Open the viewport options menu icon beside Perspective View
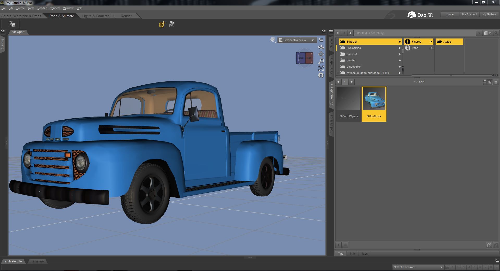Viewport: 500px width, 271px height. pos(321,40)
